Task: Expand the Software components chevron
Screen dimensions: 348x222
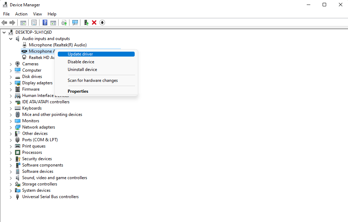Action: [x=11, y=165]
